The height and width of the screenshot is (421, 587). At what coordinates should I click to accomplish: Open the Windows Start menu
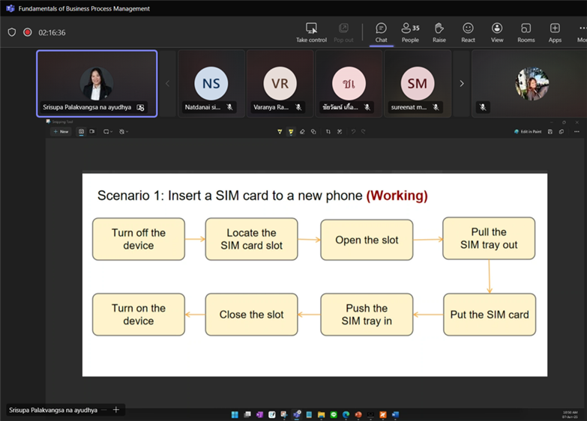tap(235, 414)
